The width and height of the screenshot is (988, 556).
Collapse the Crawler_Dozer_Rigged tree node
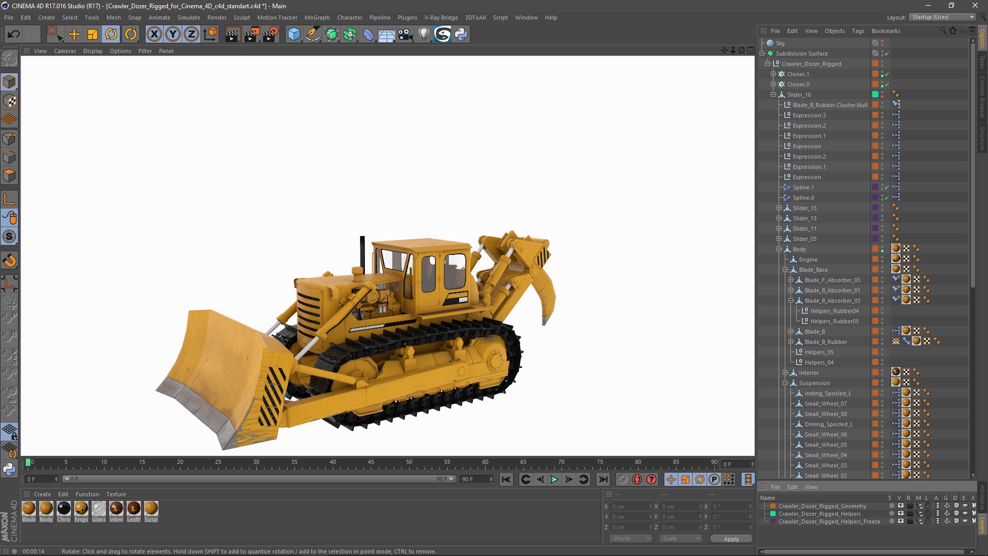coord(767,64)
